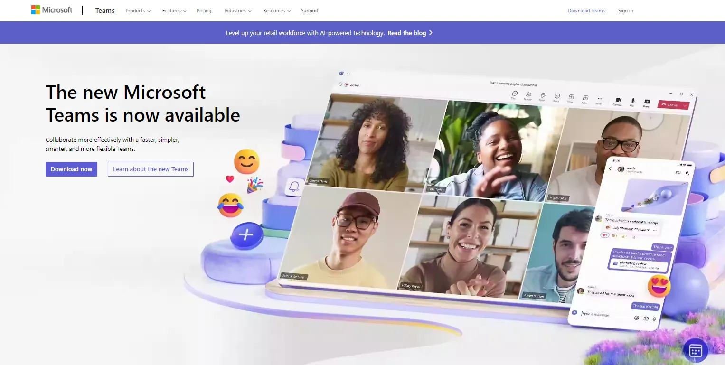725x365 pixels.
Task: Click the Microsoft logo in header
Action: coord(52,10)
